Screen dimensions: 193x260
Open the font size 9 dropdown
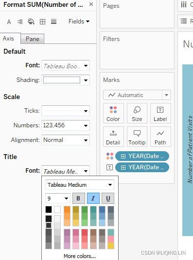point(58,199)
